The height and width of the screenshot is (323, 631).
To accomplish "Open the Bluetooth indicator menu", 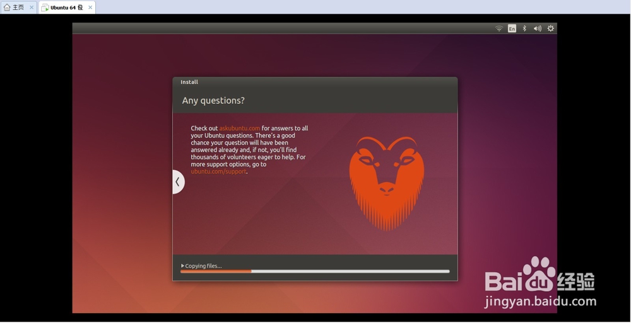I will (524, 28).
